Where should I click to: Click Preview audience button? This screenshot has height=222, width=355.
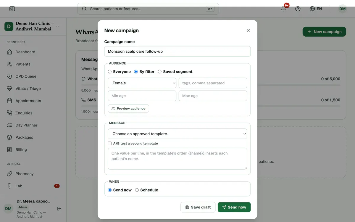(x=128, y=108)
